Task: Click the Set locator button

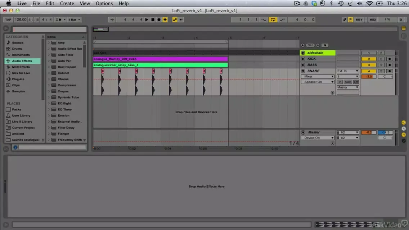Action: point(310,45)
